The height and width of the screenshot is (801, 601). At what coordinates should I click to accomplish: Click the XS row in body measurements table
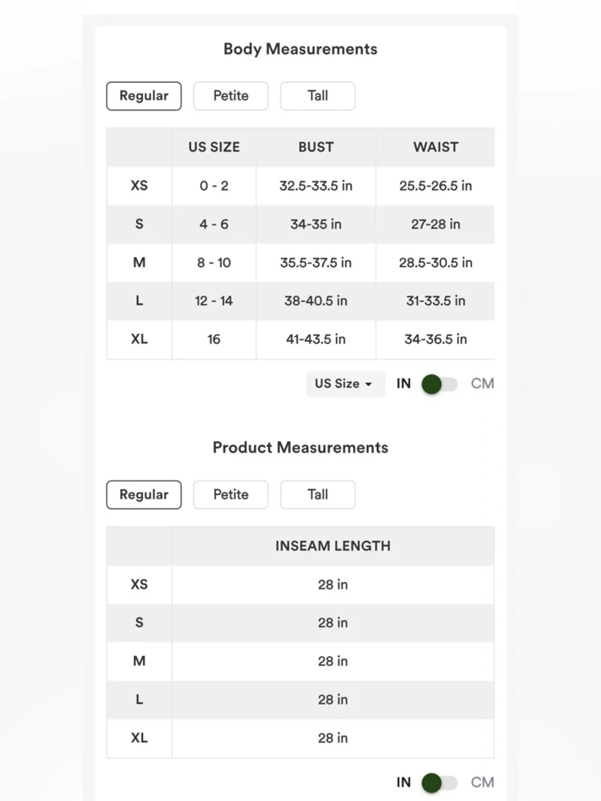[300, 186]
